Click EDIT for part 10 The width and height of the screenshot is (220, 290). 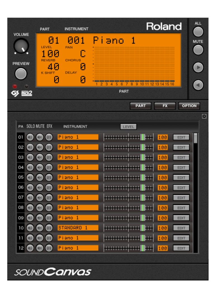click(x=181, y=228)
